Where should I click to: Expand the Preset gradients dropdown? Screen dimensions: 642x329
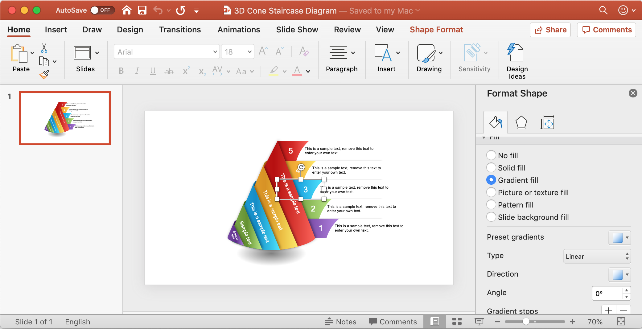619,238
